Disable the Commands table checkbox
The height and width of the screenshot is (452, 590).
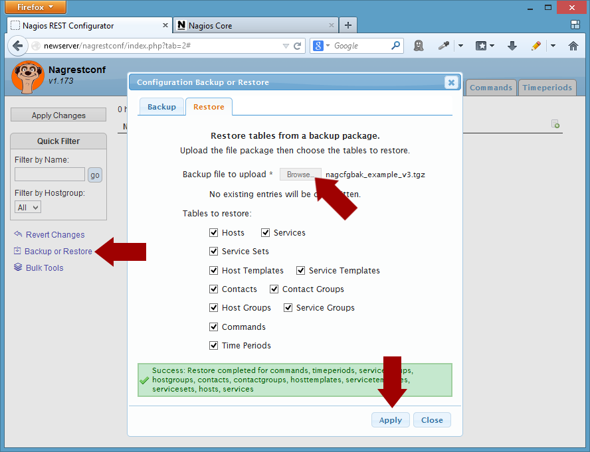tap(213, 327)
